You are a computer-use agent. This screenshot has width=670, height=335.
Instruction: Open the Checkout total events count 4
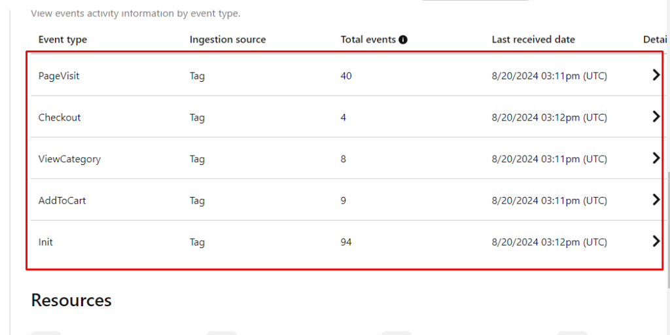pyautogui.click(x=344, y=118)
